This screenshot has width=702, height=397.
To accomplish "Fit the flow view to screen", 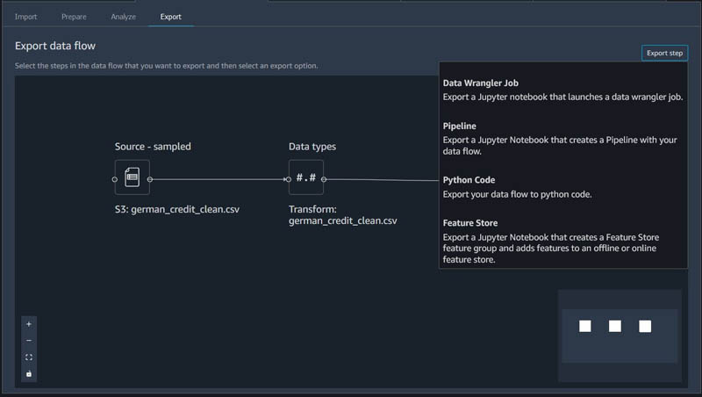I will pos(29,357).
